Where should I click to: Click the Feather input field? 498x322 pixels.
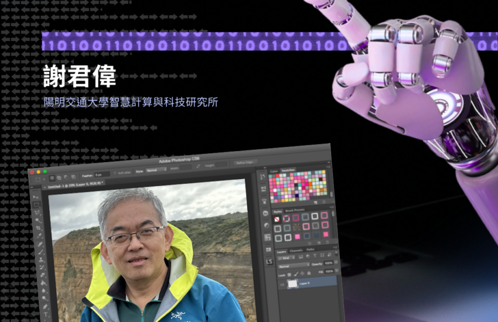point(103,175)
